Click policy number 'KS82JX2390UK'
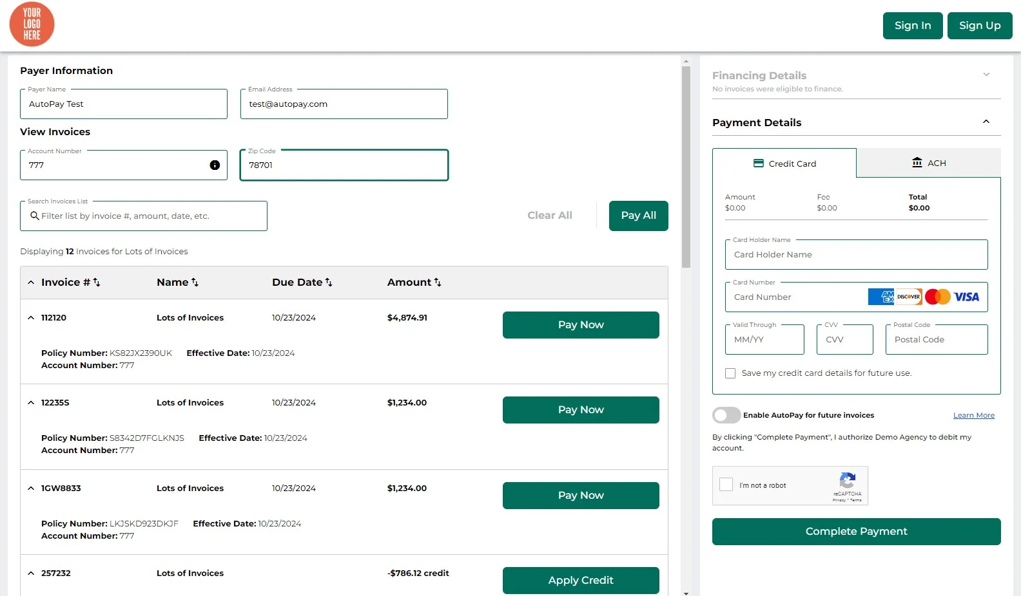Viewport: 1021px width, 596px height. coord(141,353)
